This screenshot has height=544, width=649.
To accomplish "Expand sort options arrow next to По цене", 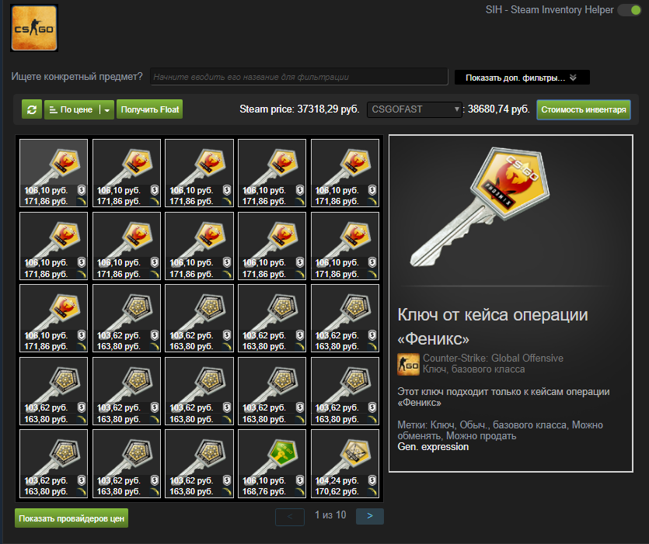I will [107, 110].
